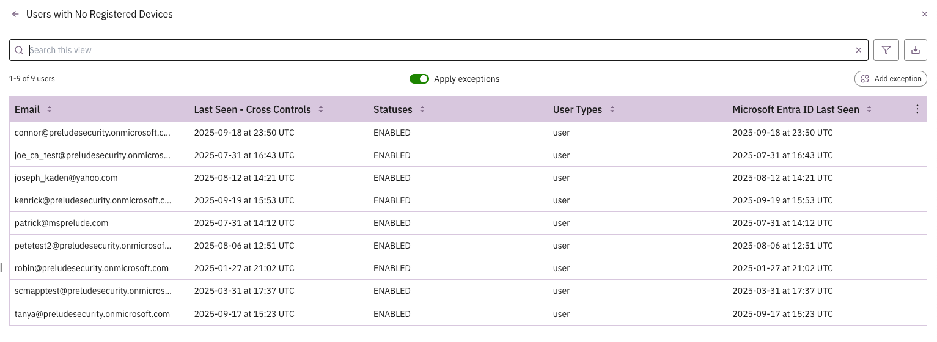
Task: Click the 1-9 of 9 users count
Action: click(x=32, y=79)
